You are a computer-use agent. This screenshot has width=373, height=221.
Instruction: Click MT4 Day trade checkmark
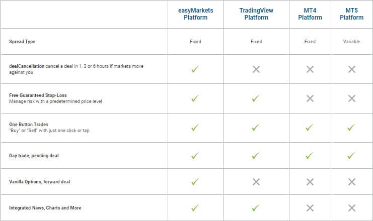pos(310,156)
